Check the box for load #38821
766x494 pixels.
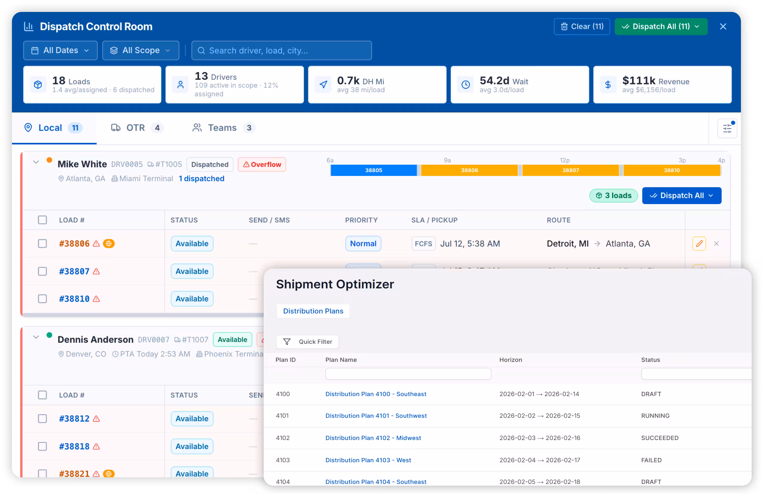click(42, 473)
